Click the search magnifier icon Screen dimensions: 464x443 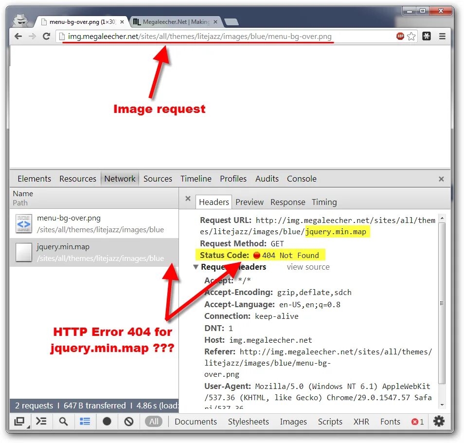coord(63,422)
